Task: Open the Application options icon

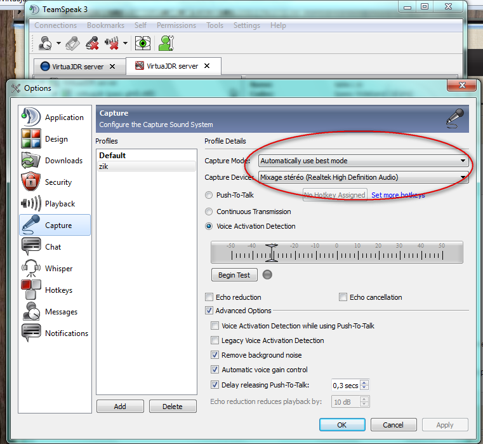Action: 31,117
